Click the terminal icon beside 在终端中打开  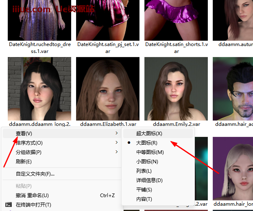click(x=8, y=205)
